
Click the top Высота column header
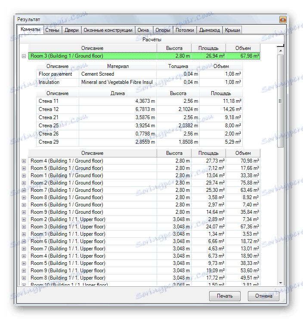(x=174, y=48)
